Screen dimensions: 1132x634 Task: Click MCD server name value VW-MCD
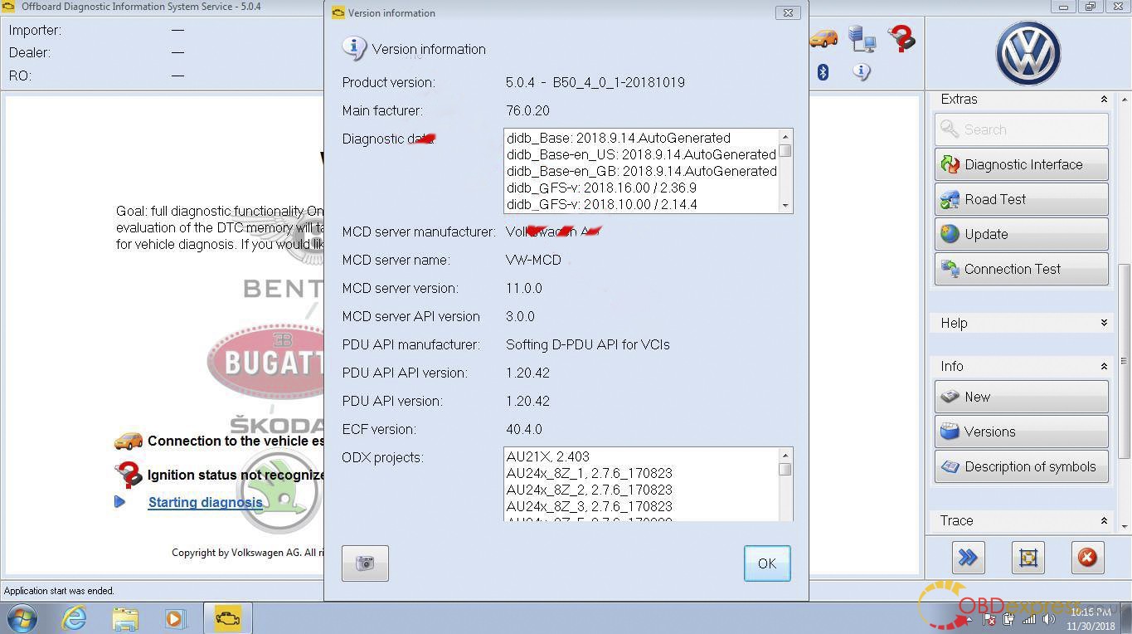click(533, 260)
